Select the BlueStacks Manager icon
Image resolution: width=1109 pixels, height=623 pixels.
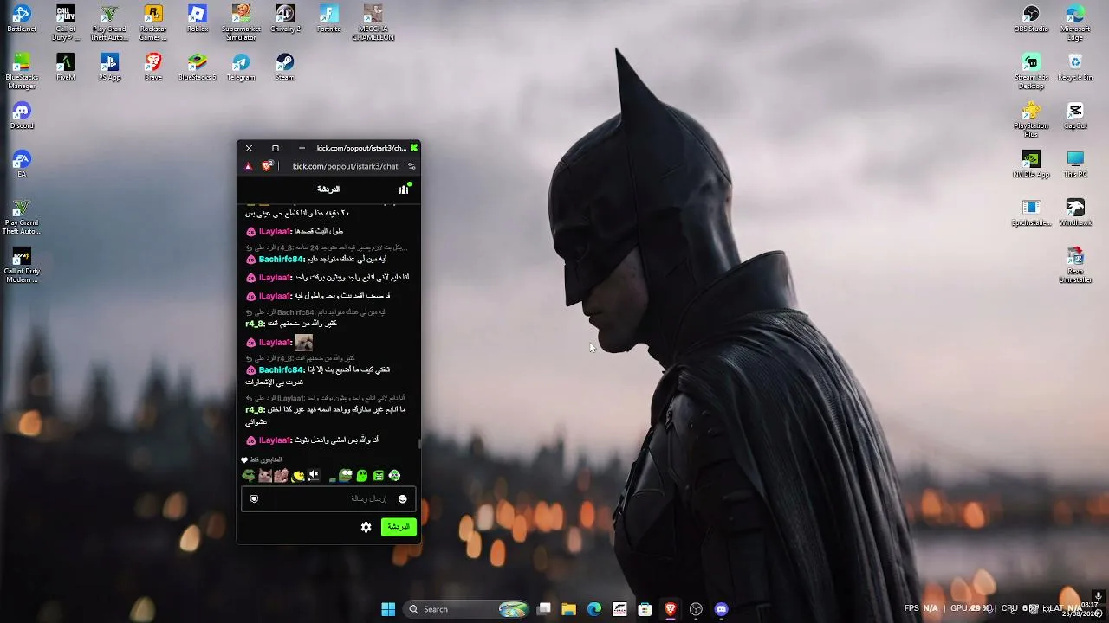point(22,71)
